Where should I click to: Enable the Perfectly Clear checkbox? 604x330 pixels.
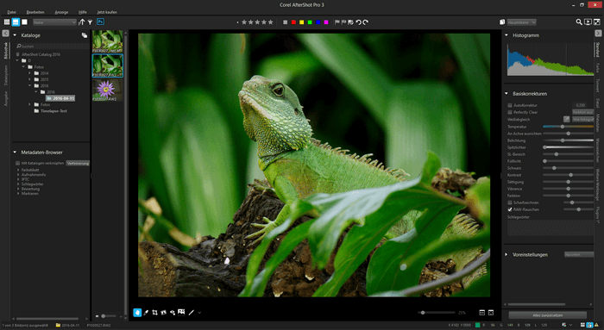pyautogui.click(x=510, y=112)
